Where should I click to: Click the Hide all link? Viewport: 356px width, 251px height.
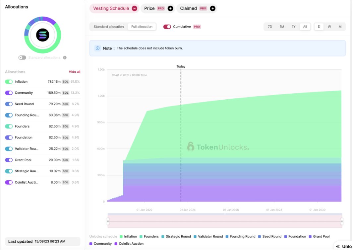(x=74, y=71)
